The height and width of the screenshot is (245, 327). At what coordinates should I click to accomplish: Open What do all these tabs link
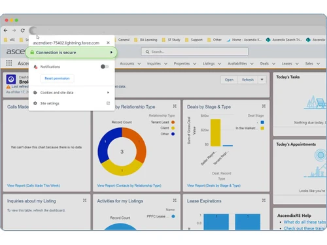(x=305, y=222)
